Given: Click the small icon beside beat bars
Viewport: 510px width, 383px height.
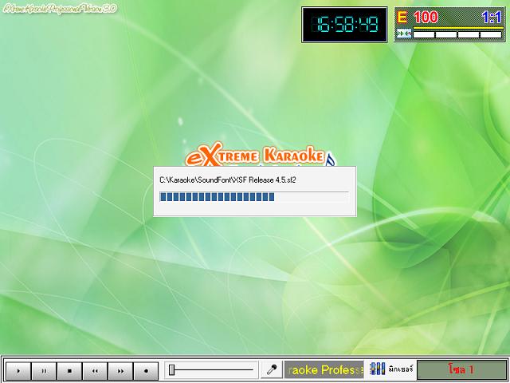Looking at the screenshot, I should [404, 34].
